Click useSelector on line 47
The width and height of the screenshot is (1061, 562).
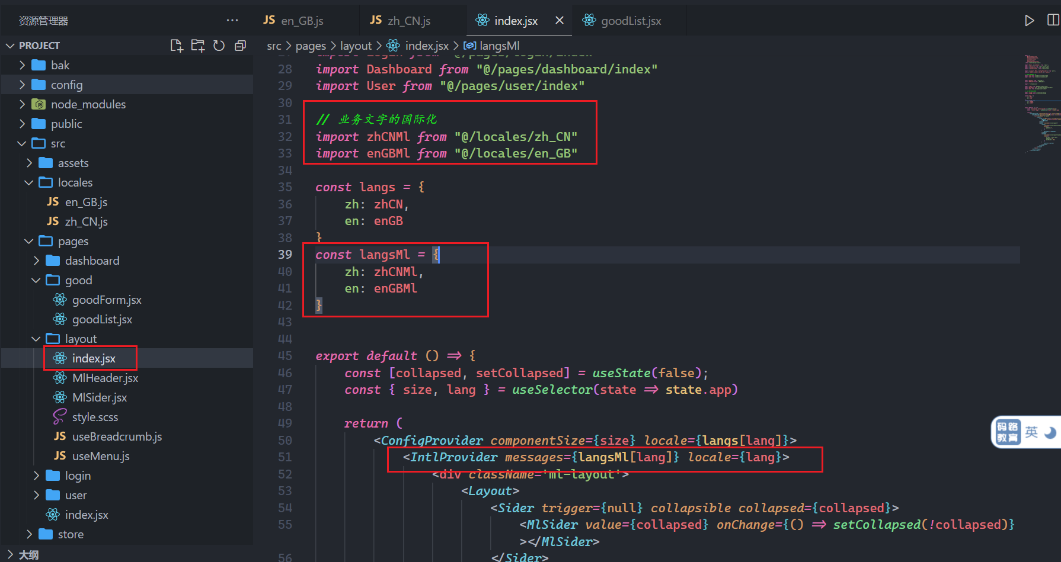(x=552, y=390)
